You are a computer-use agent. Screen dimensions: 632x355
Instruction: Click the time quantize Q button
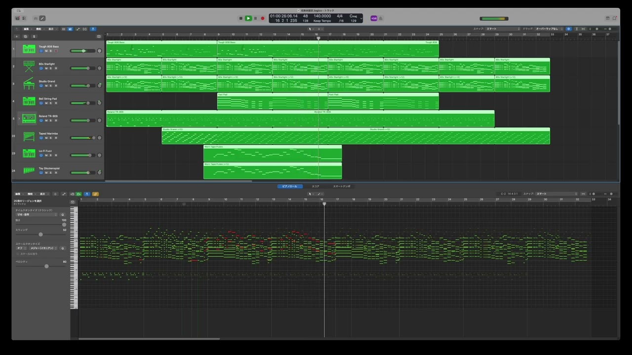tap(63, 214)
